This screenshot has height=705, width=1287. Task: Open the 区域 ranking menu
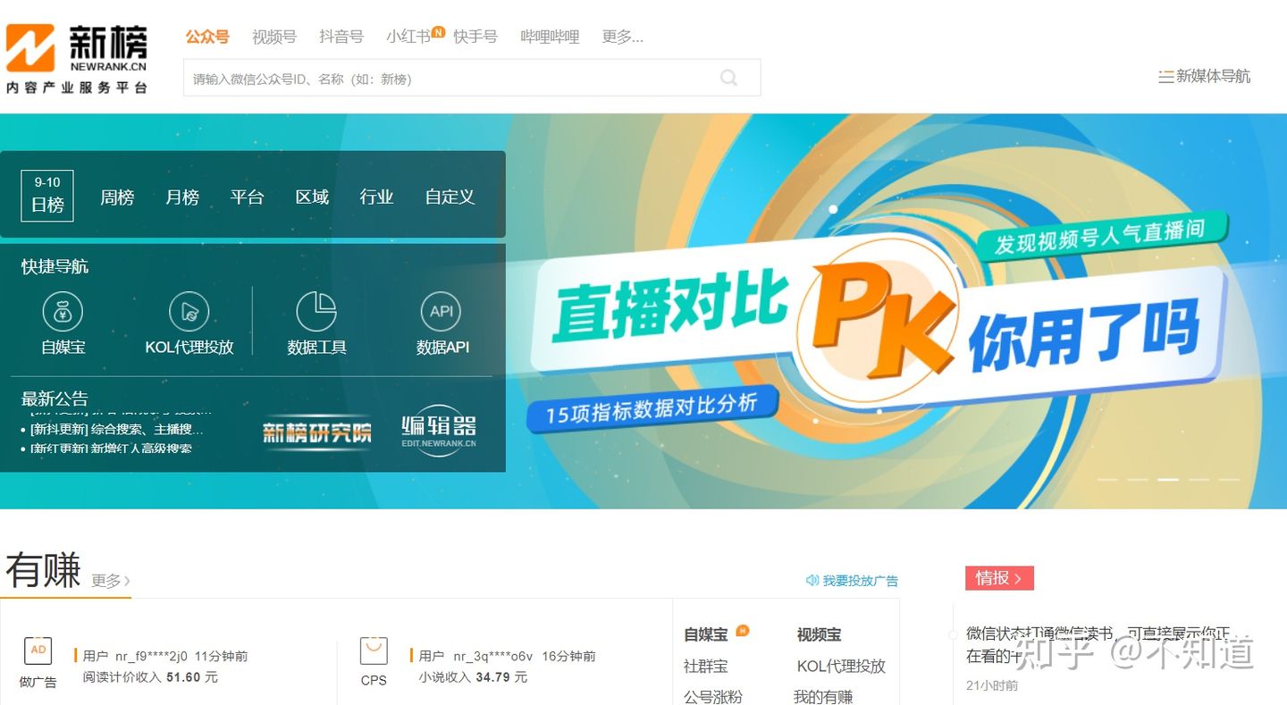pos(312,197)
